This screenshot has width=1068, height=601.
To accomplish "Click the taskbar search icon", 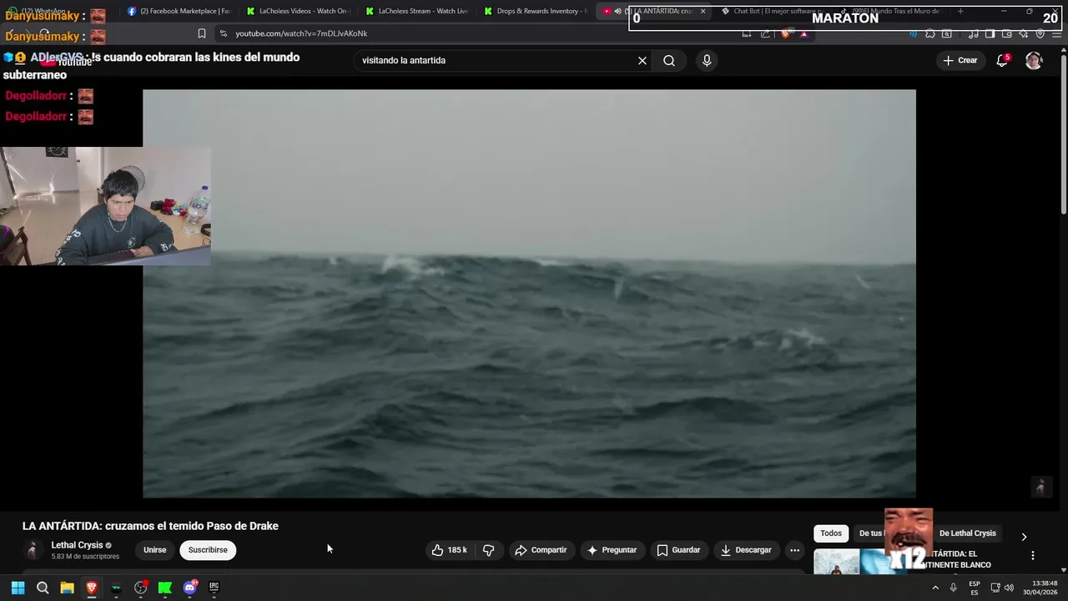I will pyautogui.click(x=43, y=588).
